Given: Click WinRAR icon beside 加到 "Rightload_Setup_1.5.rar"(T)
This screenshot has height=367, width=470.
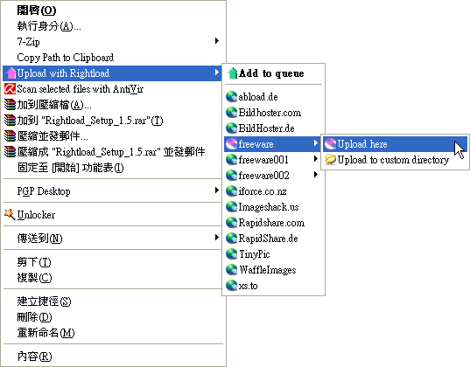Looking at the screenshot, I should [10, 121].
